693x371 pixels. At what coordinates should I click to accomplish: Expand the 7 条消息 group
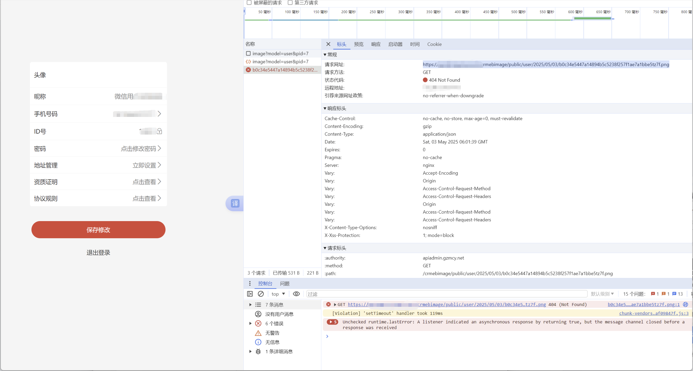(250, 304)
